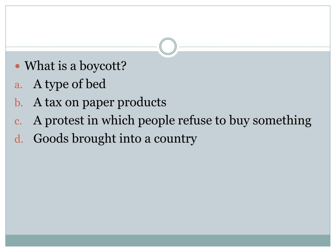Click the dotted divider left of circle
Viewport: 336px width, 252px height.
click(82, 47)
